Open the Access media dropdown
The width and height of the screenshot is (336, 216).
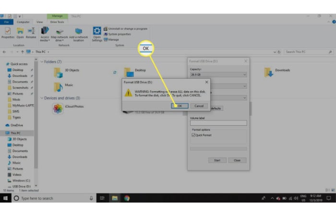click(x=45, y=34)
